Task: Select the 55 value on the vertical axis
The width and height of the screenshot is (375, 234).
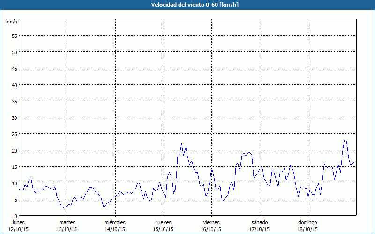Action: pyautogui.click(x=14, y=36)
